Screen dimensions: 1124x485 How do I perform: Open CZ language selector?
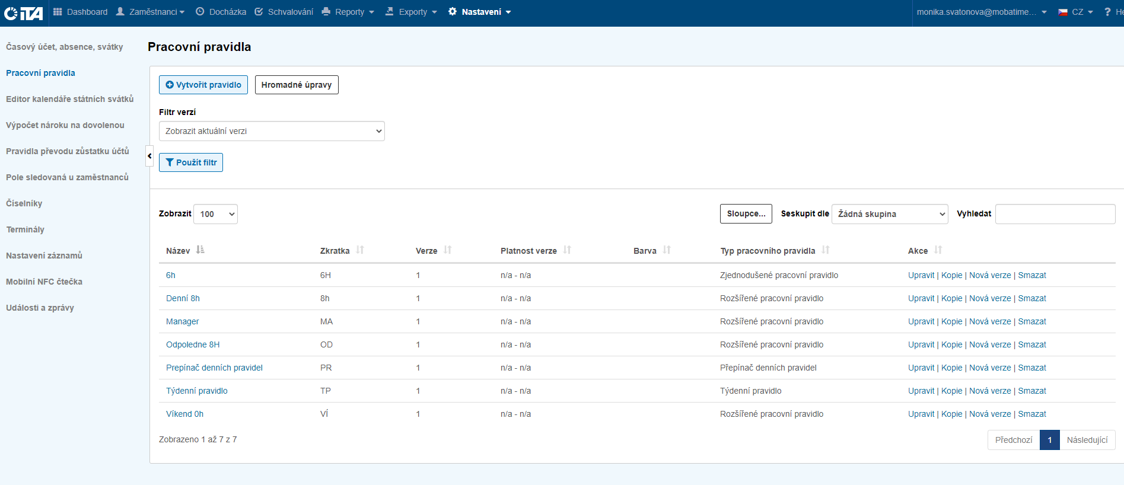tap(1075, 12)
